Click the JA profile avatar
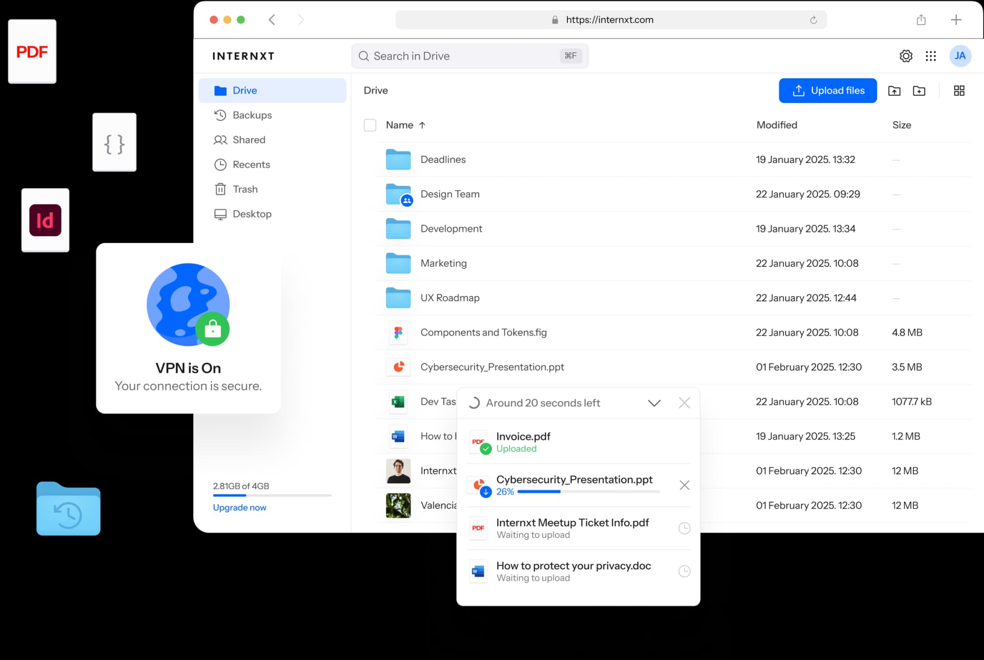Screen dimensions: 984x660 pyautogui.click(x=960, y=56)
